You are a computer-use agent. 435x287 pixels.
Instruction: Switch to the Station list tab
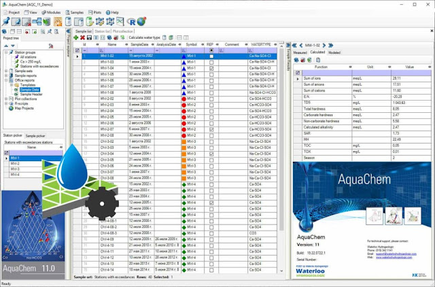103,31
